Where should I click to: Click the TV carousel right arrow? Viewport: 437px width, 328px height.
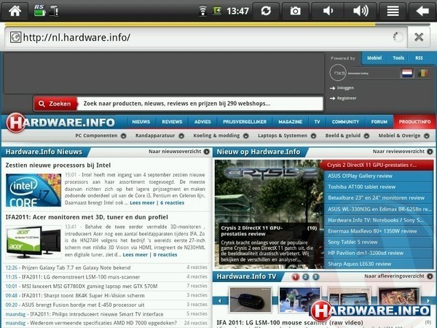tap(428, 300)
